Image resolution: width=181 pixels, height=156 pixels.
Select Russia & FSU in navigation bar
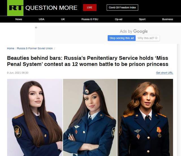click(x=90, y=19)
